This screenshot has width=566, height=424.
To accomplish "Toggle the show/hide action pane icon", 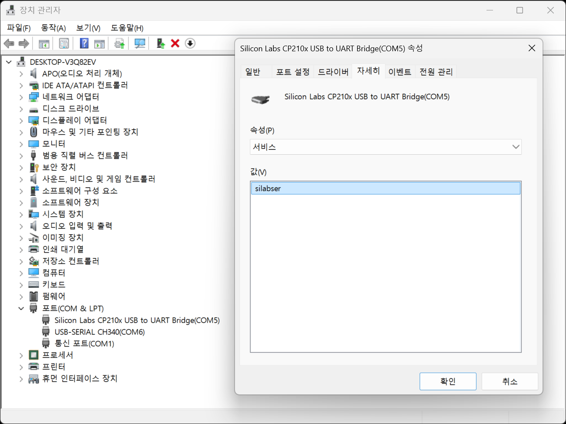I will (99, 43).
